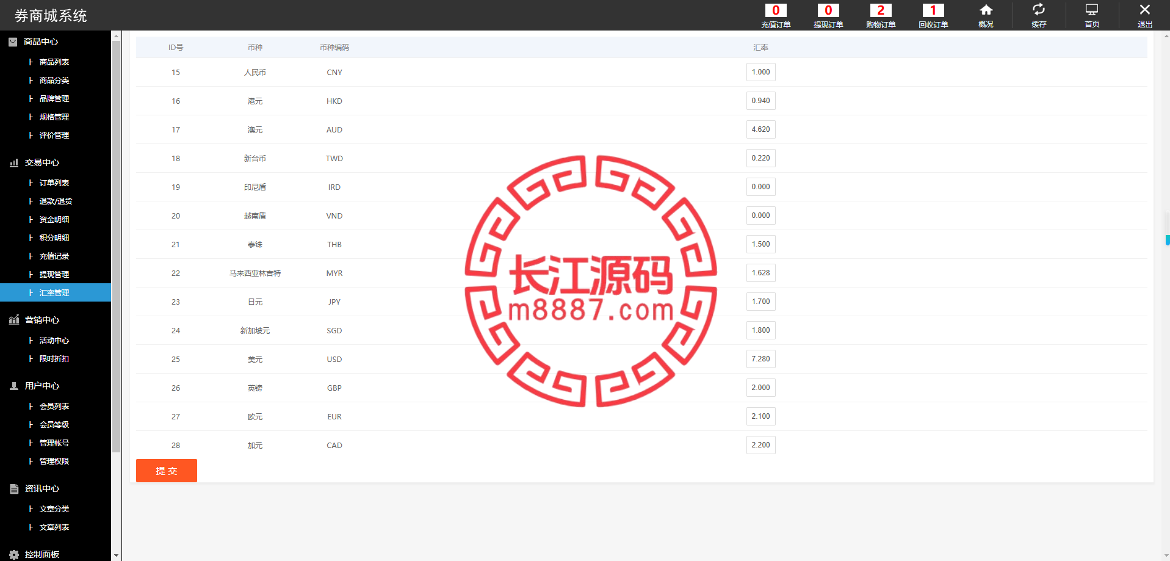The image size is (1170, 561).
Task: Click the sidebar scrollbar down arrow
Action: click(116, 556)
